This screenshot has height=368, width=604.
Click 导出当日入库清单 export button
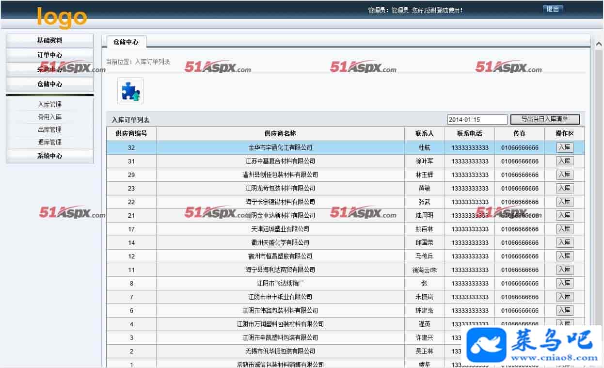[x=545, y=119]
